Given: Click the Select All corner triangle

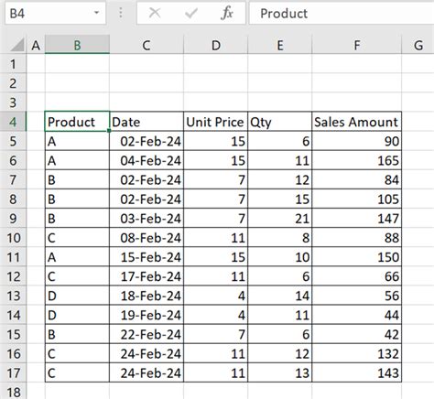Looking at the screenshot, I should (x=16, y=45).
